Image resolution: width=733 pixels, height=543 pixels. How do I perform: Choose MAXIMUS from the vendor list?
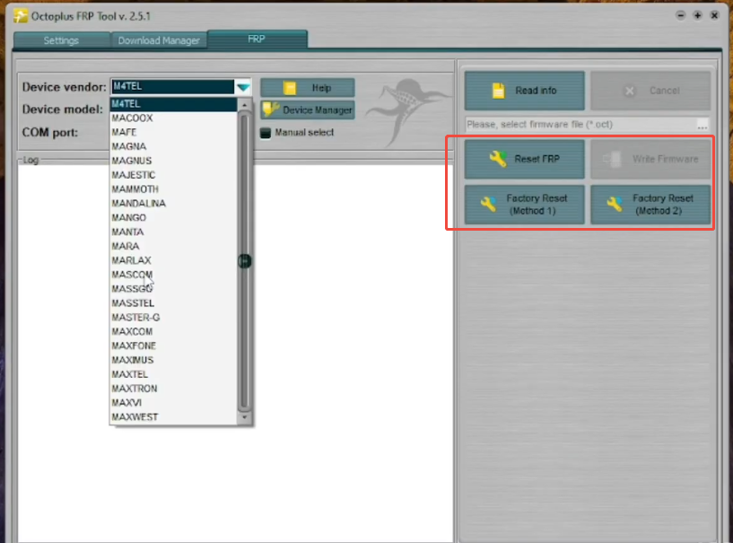pyautogui.click(x=173, y=360)
